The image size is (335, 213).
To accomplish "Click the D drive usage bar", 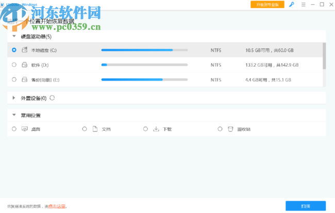I will coord(144,65).
